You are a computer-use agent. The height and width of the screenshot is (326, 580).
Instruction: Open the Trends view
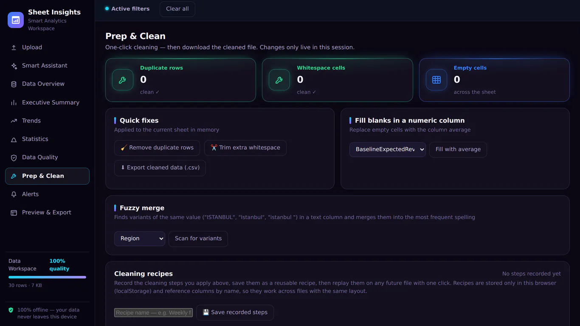(x=47, y=121)
